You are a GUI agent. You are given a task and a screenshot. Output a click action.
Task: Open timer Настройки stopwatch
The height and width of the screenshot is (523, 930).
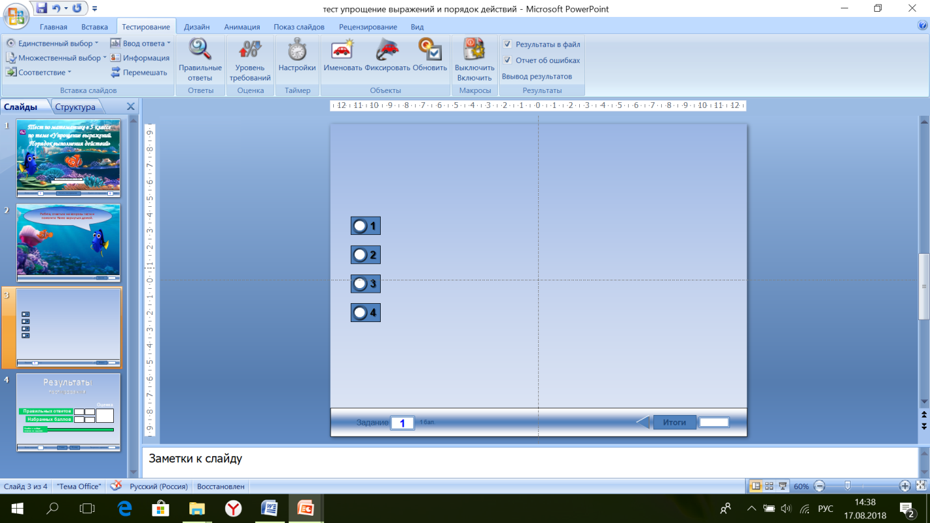pos(297,55)
